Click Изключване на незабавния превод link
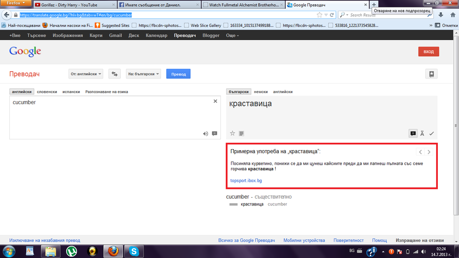Screen dimensions: 459x258 coord(44,240)
